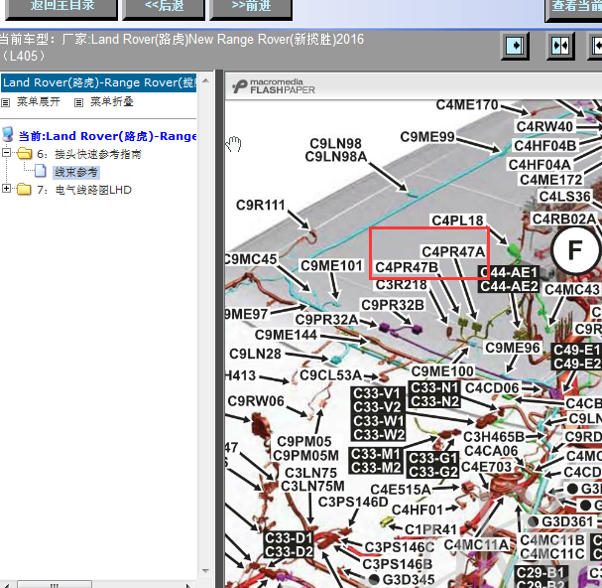Image resolution: width=602 pixels, height=588 pixels.
Task: Click connector label C9ME144
Action: coord(286,335)
